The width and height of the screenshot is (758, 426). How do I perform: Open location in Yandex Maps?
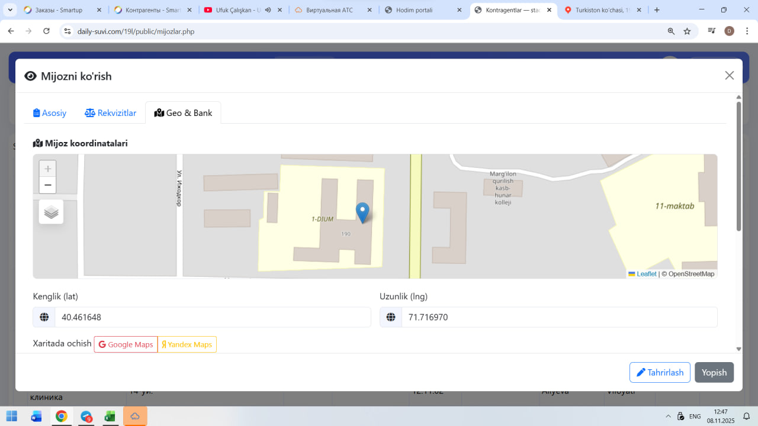(x=187, y=344)
